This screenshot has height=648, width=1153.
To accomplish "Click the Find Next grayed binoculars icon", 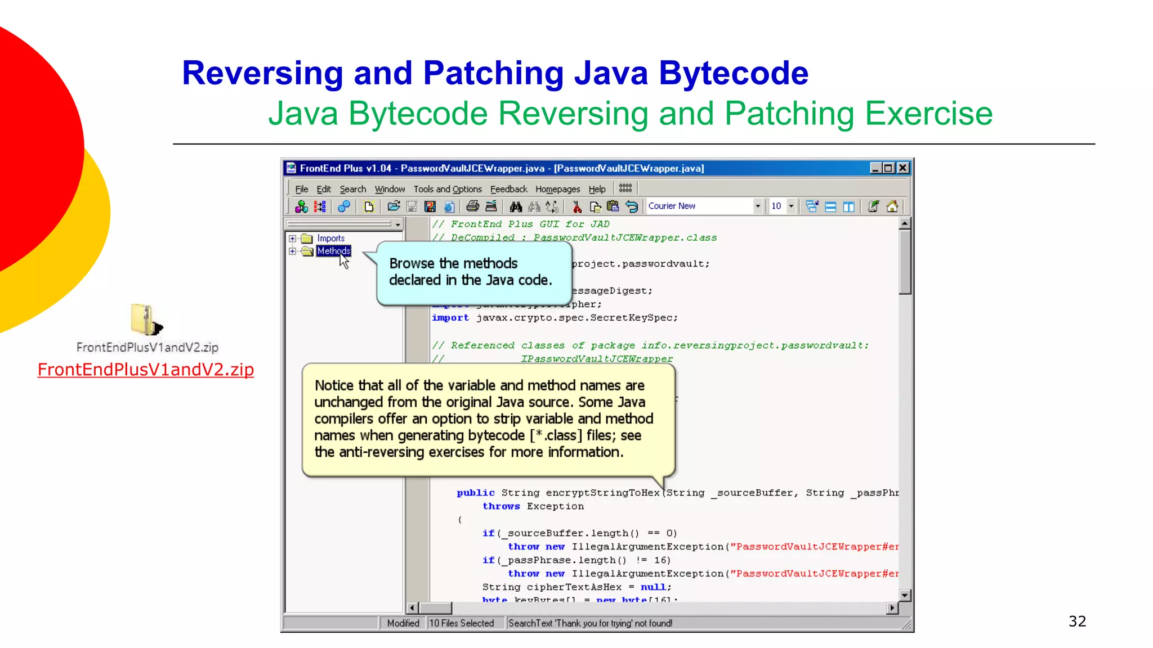I will (534, 206).
